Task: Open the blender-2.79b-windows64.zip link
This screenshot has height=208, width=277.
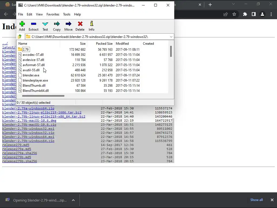Action: pos(28,141)
